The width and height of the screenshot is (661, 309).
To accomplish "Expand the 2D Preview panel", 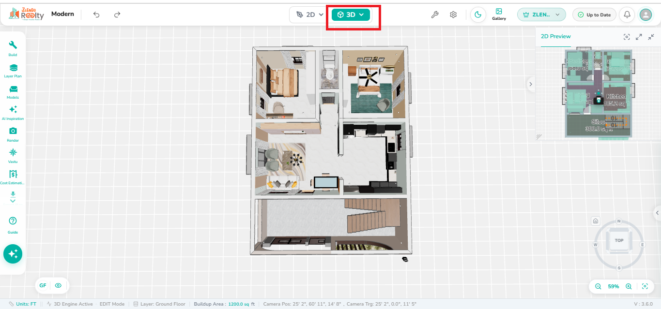I will click(639, 37).
